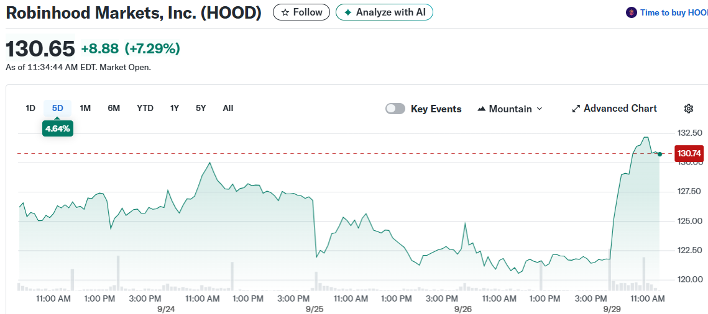
Task: Show the All time range
Action: [x=228, y=108]
